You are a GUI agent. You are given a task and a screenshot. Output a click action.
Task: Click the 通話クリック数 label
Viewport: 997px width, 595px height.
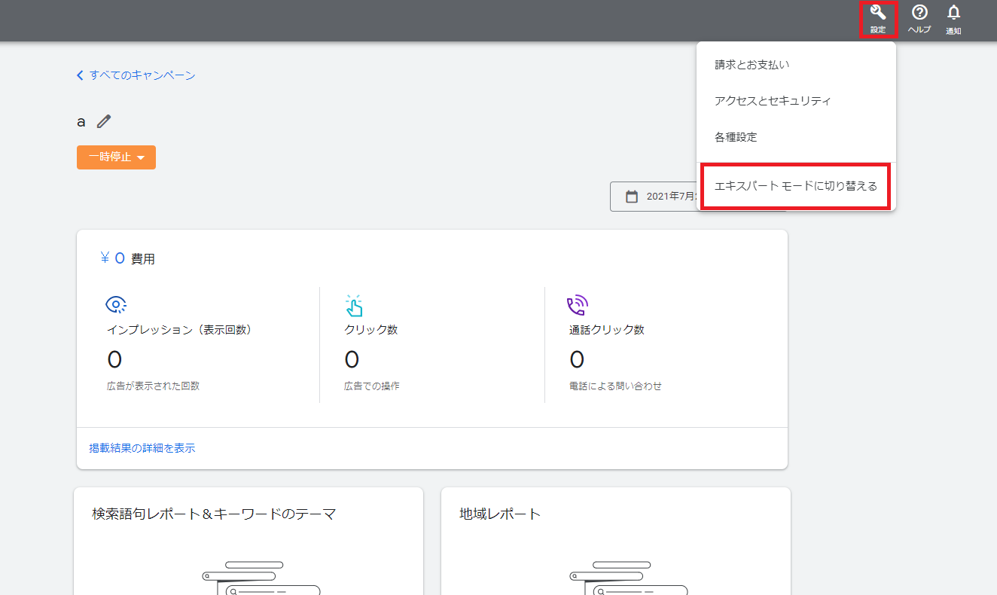pos(607,330)
